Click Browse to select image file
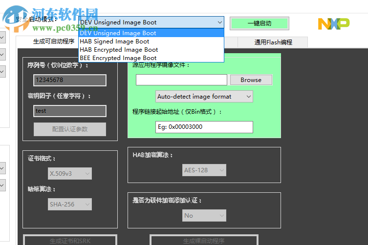This screenshot has height=245, width=368. coord(251,80)
